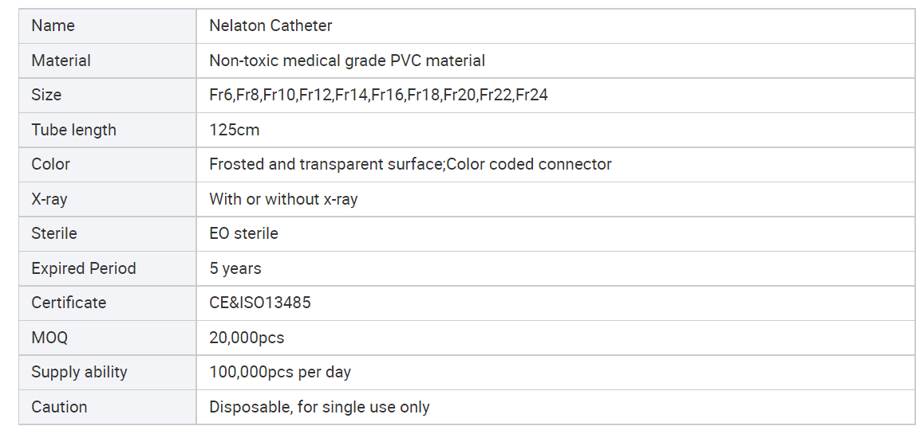
Task: Select the "Size" row label
Action: tap(46, 95)
